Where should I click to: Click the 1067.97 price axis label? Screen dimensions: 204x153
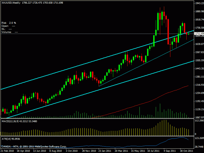point(199,117)
